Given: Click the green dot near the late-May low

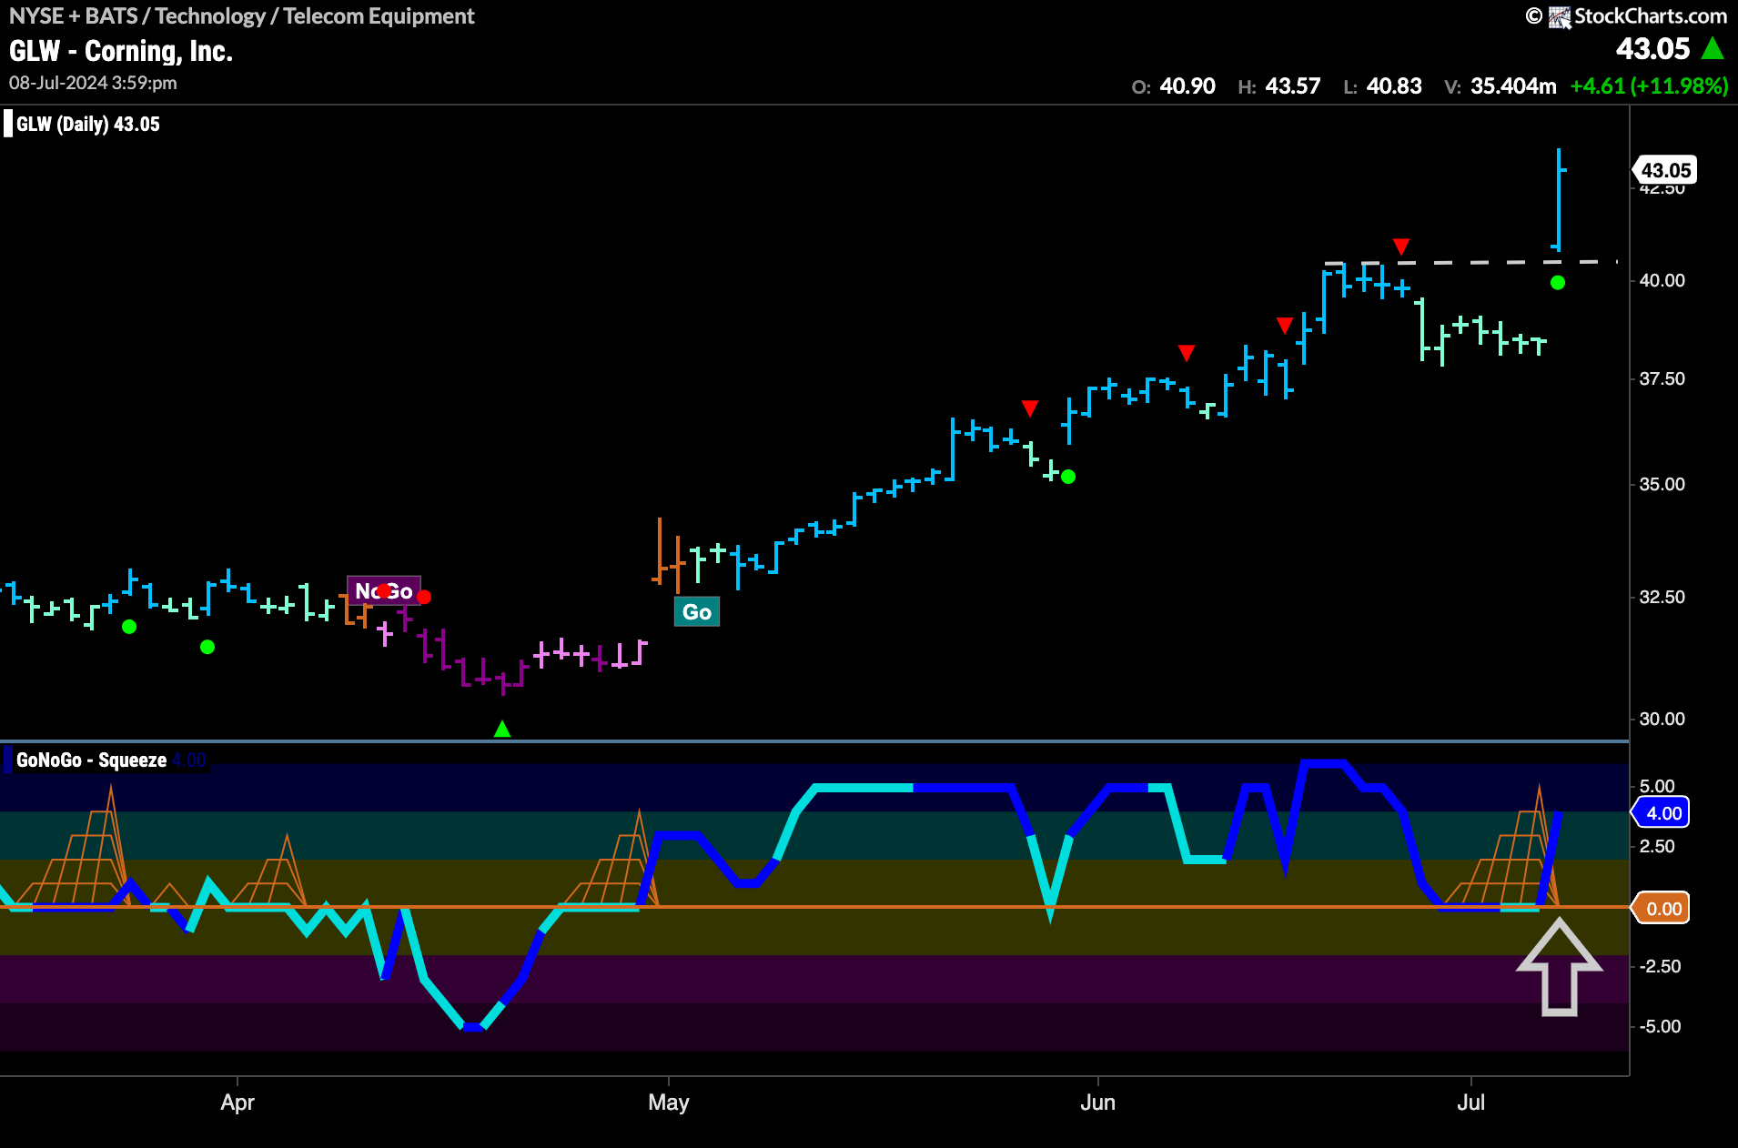Looking at the screenshot, I should point(1068,477).
